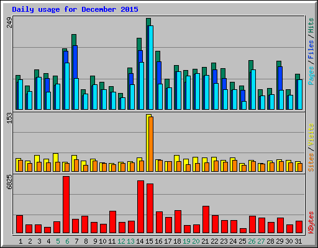Click the green 'Hits' legend label
The image size is (318, 248).
pos(311,25)
